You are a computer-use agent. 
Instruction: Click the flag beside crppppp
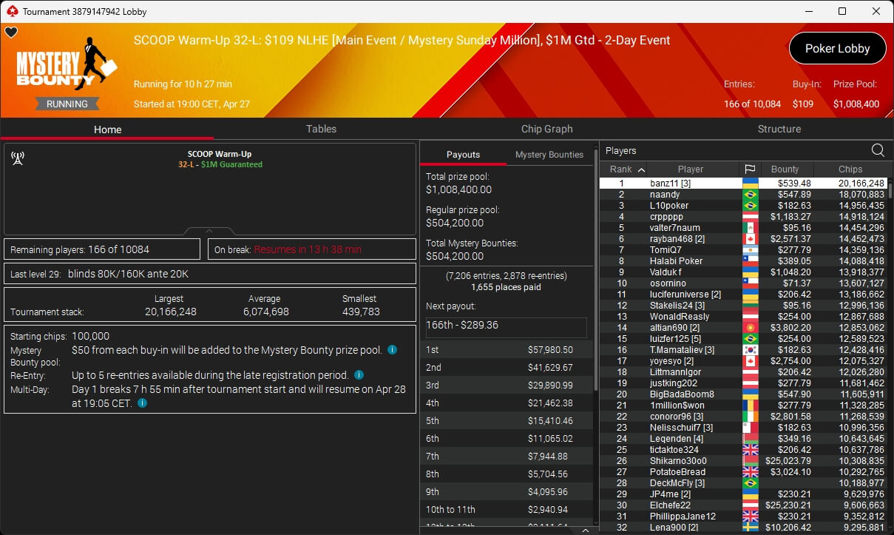point(750,217)
